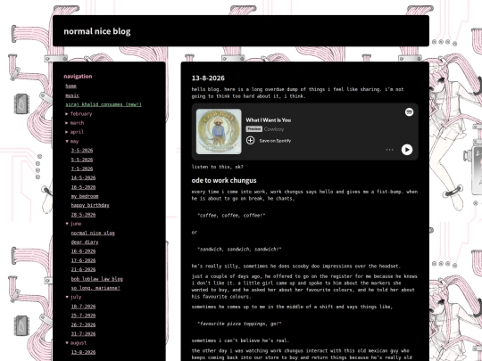Click the 'listen to this, ok?' text
Screen dimensions: 482x361
coord(217,167)
